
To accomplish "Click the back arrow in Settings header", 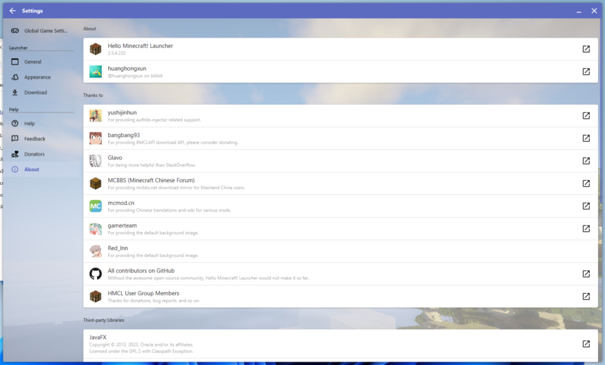I will click(x=12, y=10).
